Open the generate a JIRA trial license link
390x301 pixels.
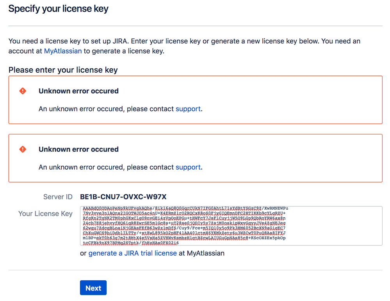click(x=133, y=253)
